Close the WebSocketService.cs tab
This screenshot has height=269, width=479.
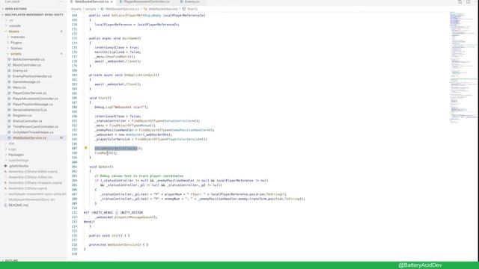pyautogui.click(x=112, y=1)
